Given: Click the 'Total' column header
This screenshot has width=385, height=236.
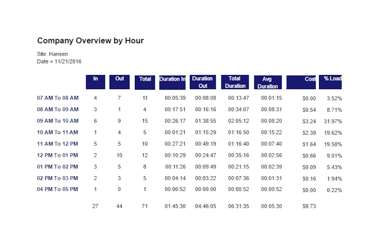Looking at the screenshot, I should pos(145,82).
